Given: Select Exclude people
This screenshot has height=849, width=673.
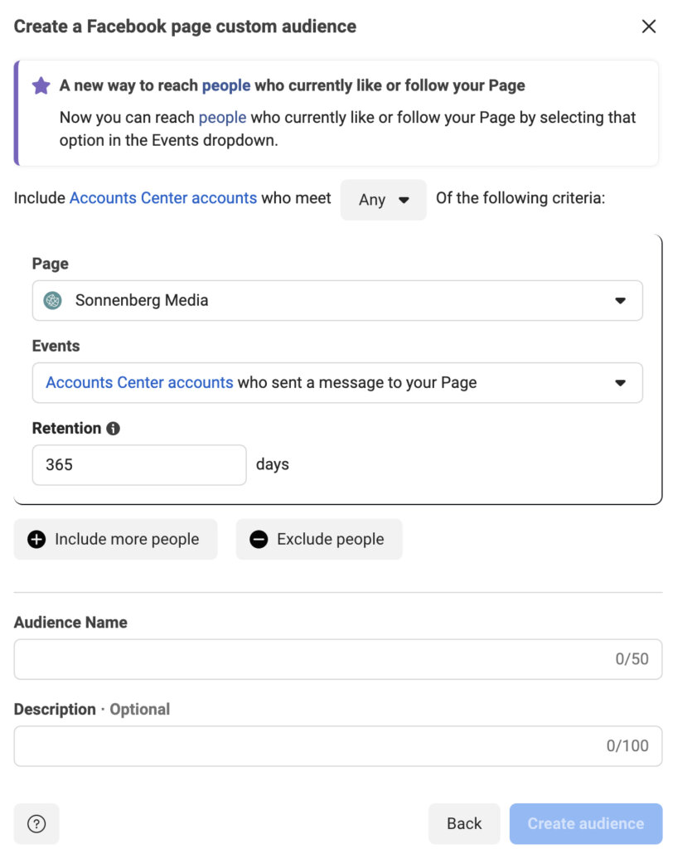Looking at the screenshot, I should pyautogui.click(x=319, y=539).
